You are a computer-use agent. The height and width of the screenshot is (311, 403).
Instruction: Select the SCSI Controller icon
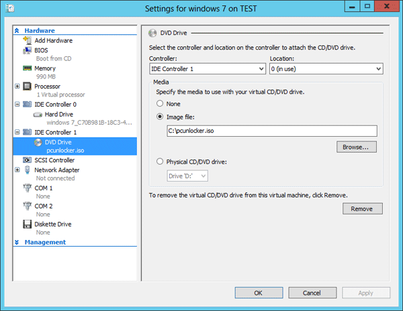pos(28,160)
